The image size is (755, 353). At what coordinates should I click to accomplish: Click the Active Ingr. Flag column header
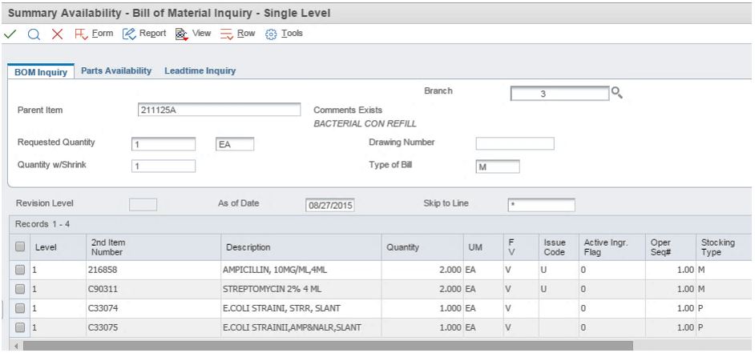coord(612,247)
